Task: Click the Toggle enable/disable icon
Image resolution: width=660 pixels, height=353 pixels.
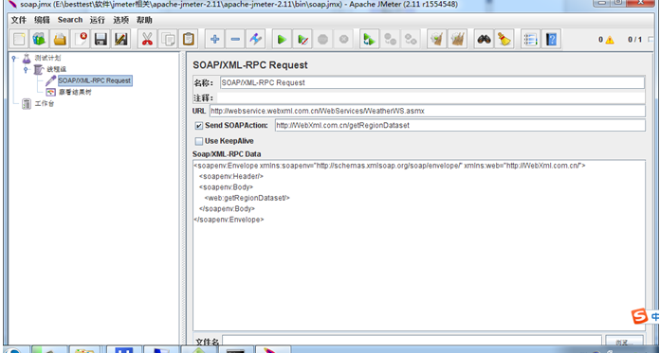Action: tap(255, 40)
